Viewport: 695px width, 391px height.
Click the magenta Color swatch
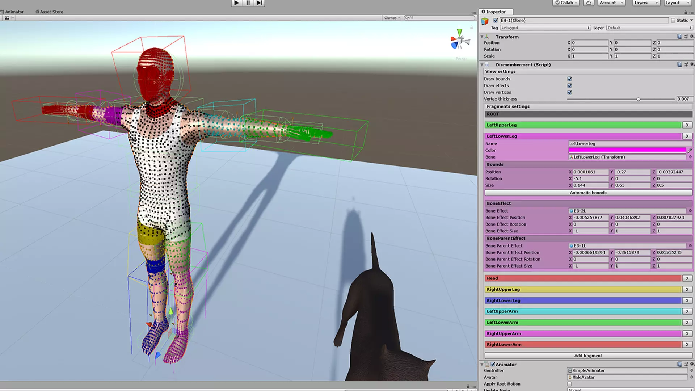[627, 150]
